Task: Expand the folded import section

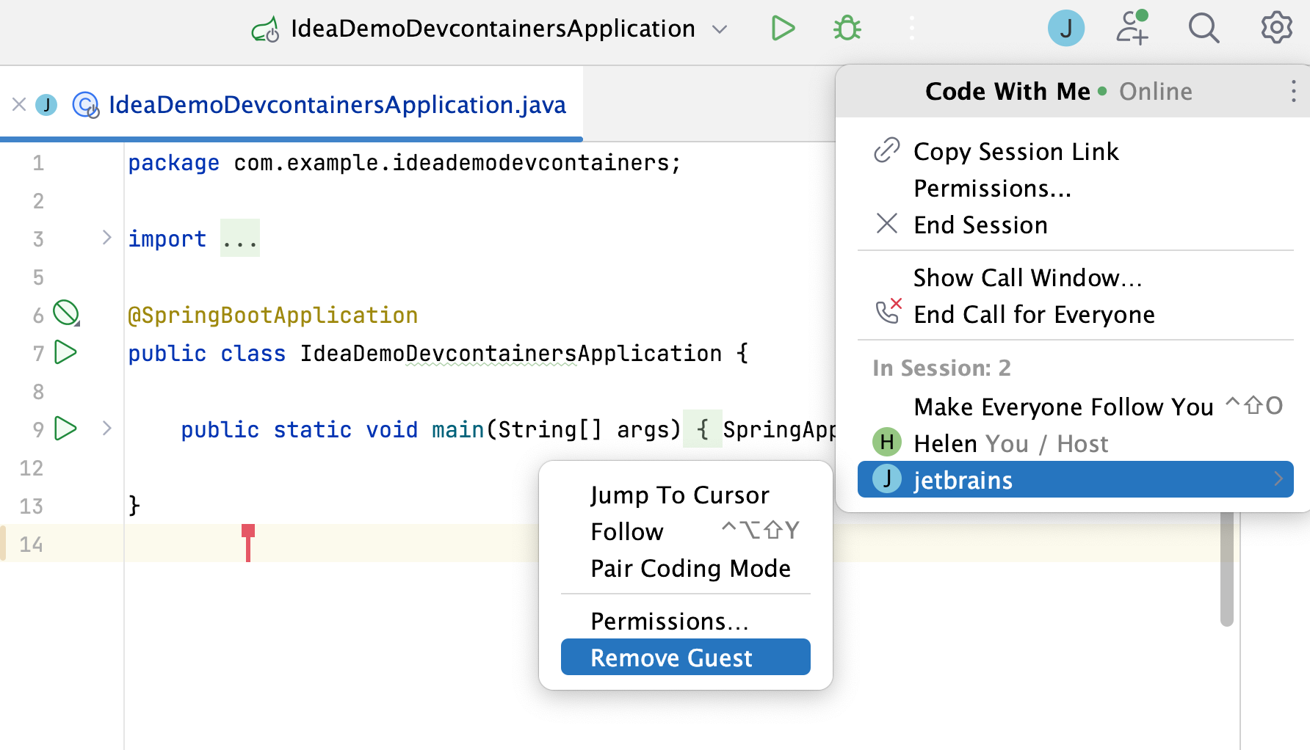Action: [x=107, y=238]
